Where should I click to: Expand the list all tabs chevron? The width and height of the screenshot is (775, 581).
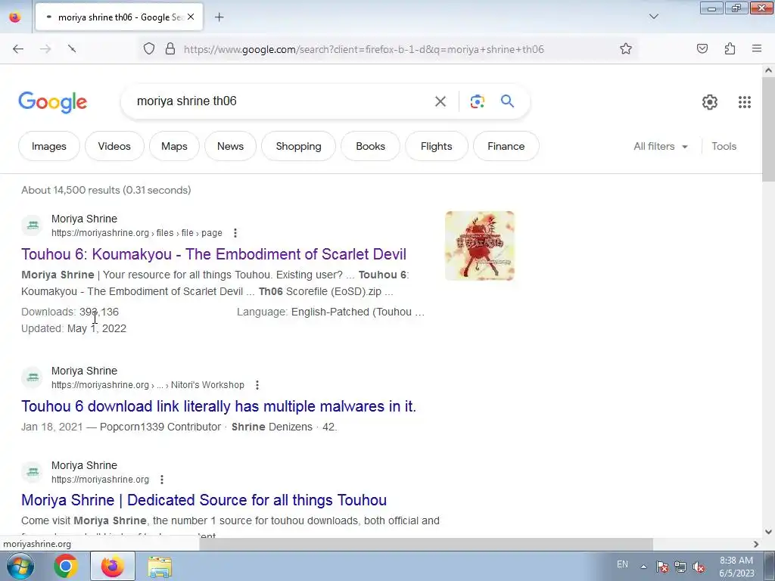(654, 17)
